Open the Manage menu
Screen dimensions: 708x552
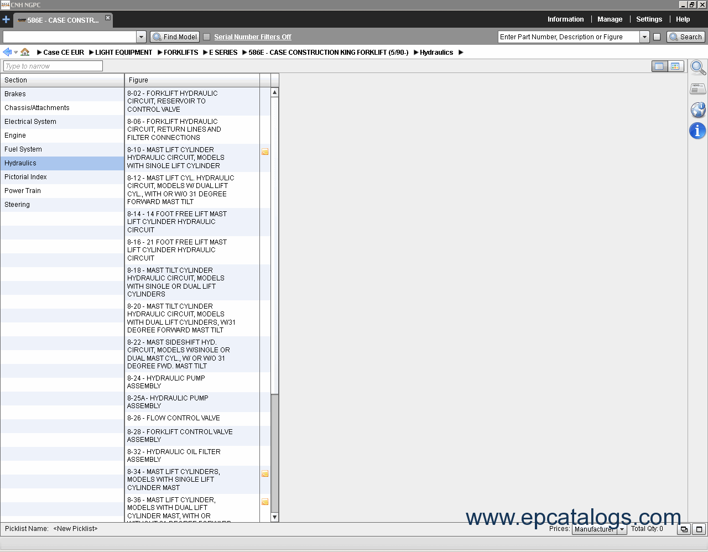pyautogui.click(x=610, y=19)
